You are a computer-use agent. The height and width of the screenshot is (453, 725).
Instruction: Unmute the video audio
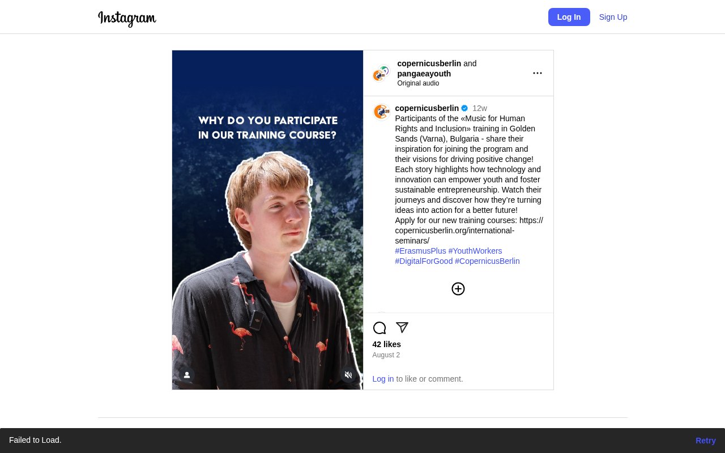(348, 375)
